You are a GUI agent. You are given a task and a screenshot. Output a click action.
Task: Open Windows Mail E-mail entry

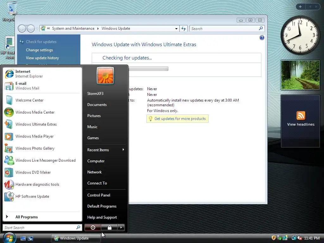[42, 86]
